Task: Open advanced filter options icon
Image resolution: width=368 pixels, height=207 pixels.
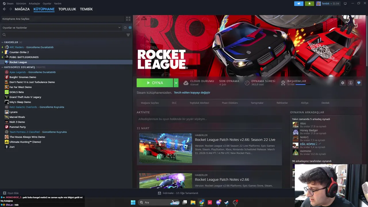Action: point(128,35)
